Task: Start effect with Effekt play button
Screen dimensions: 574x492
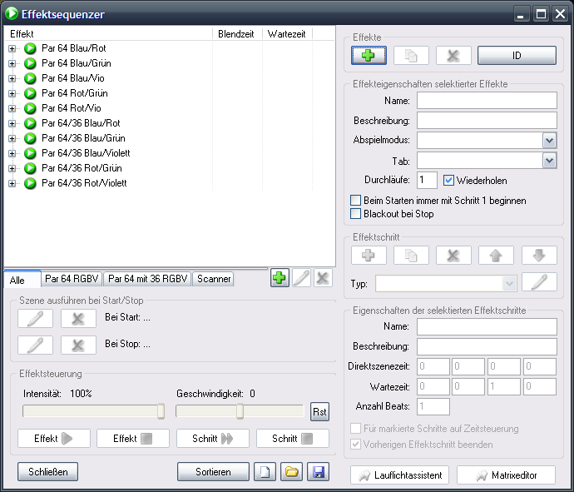Action: click(54, 439)
